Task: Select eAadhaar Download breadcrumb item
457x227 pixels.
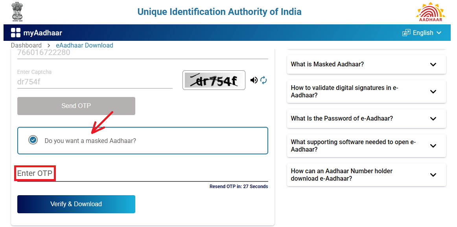Action: pos(84,45)
